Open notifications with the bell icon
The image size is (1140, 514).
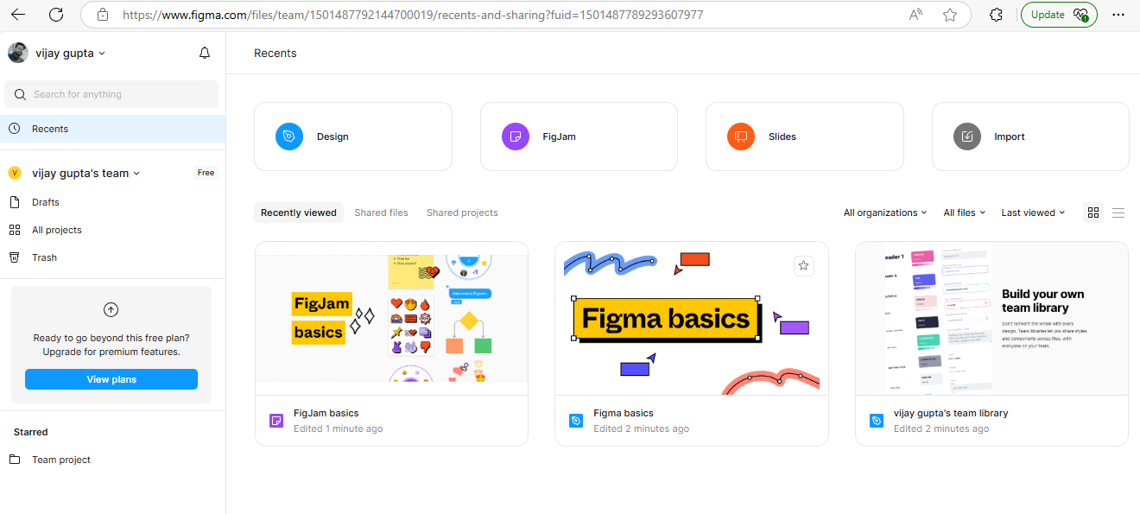[x=205, y=54]
